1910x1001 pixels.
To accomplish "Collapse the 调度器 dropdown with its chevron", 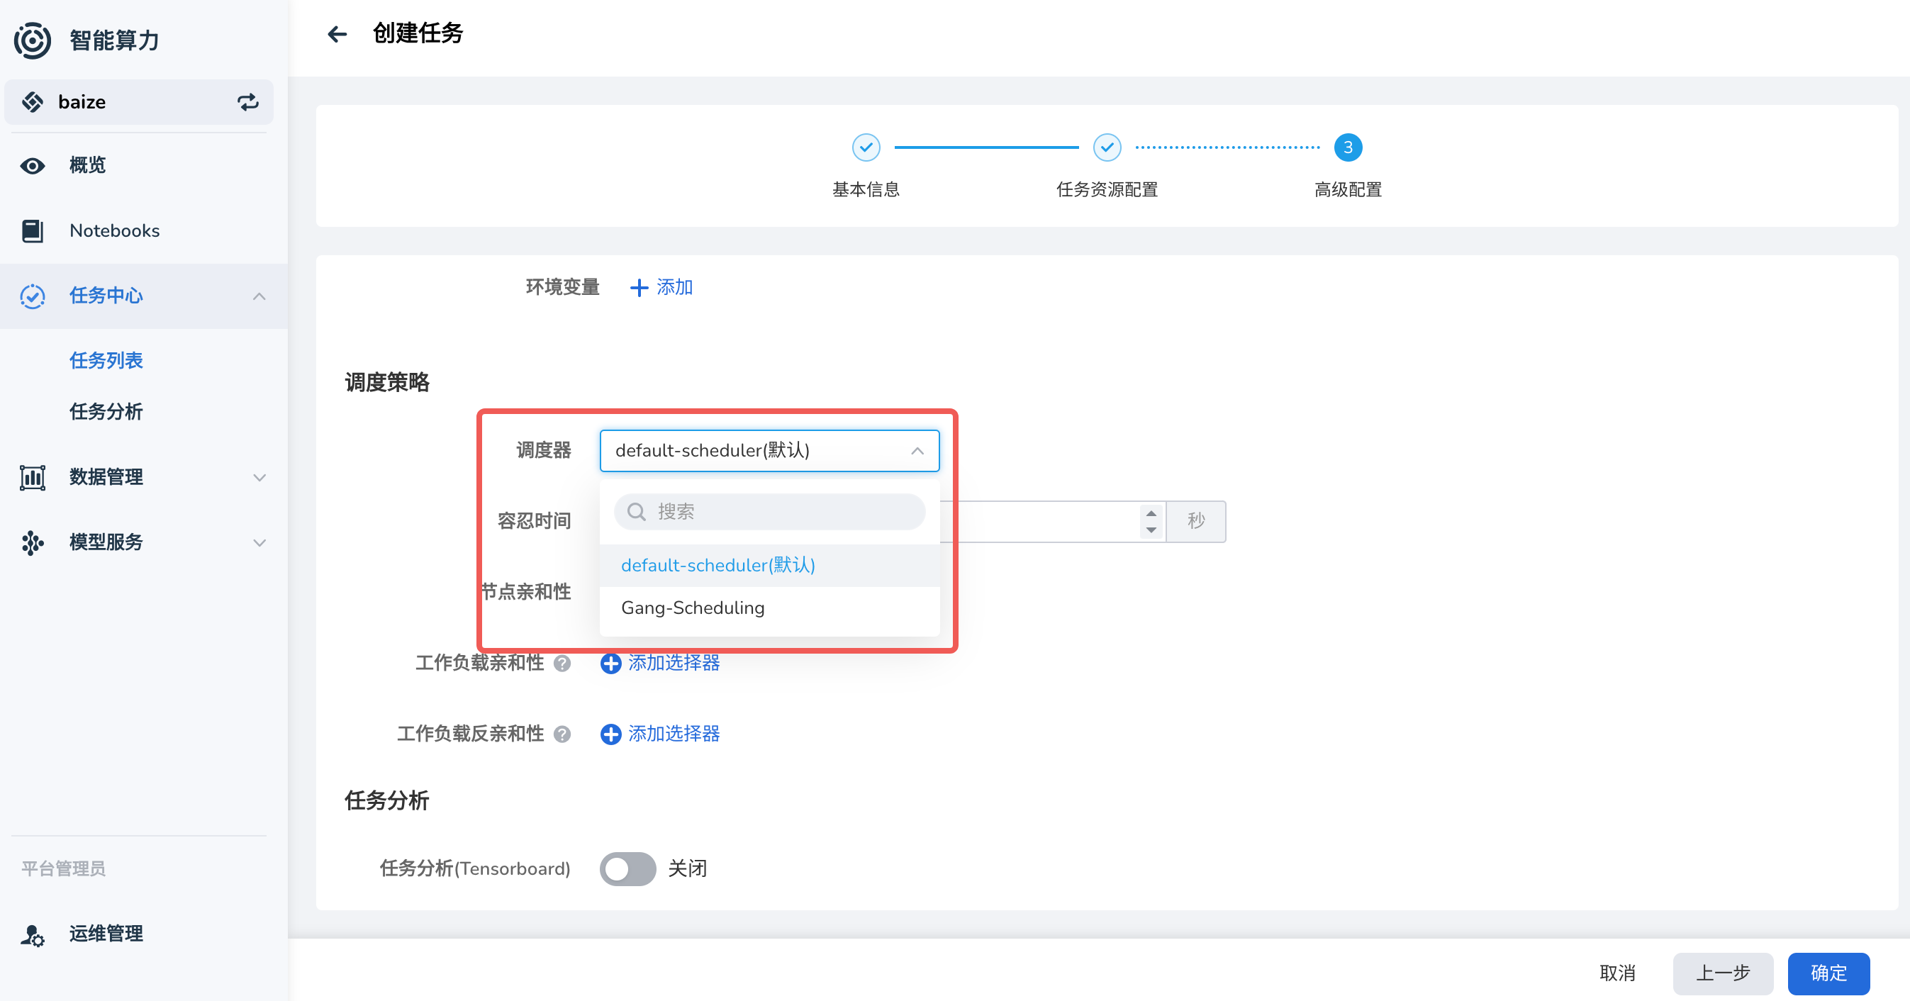I will tap(917, 450).
